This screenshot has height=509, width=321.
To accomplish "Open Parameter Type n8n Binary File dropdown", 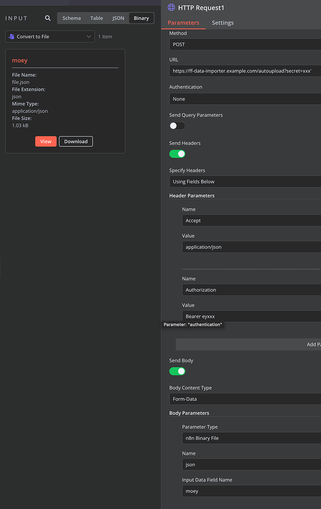I will (251, 438).
